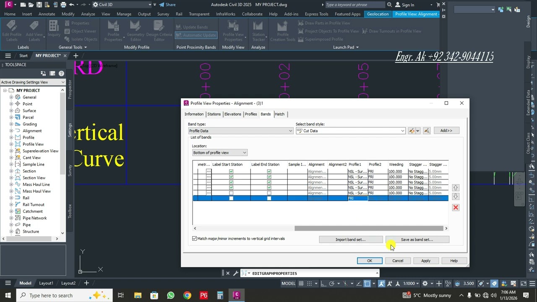The height and width of the screenshot is (302, 537).
Task: Click Save as band set button
Action: click(417, 240)
